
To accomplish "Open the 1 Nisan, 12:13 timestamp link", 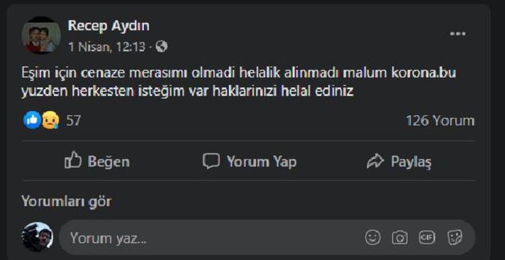I will (106, 47).
